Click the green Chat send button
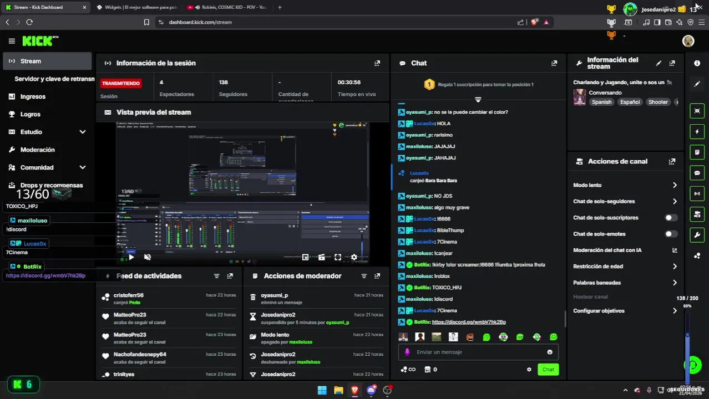709x399 pixels. [548, 370]
